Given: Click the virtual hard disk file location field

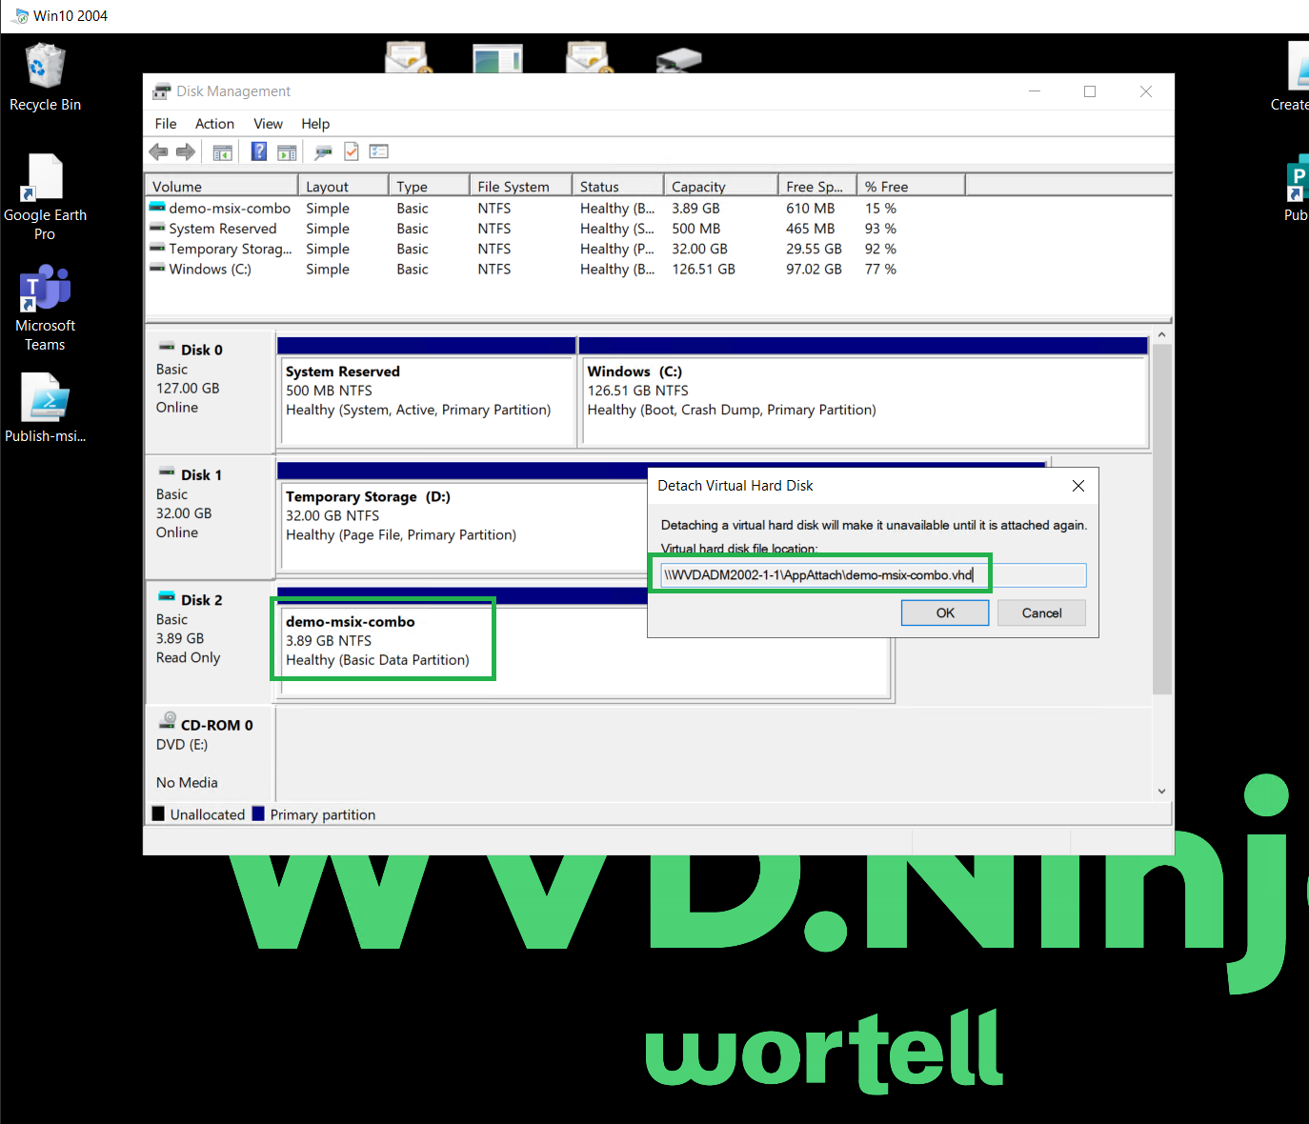Looking at the screenshot, I should tap(874, 574).
